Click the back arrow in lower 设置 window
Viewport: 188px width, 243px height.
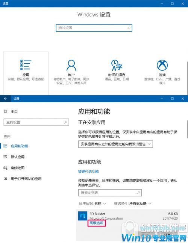coord(5,99)
